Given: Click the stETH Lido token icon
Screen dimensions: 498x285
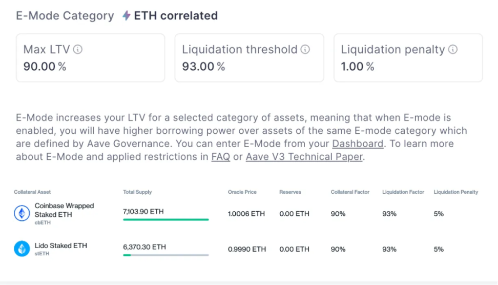Looking at the screenshot, I should click(22, 249).
